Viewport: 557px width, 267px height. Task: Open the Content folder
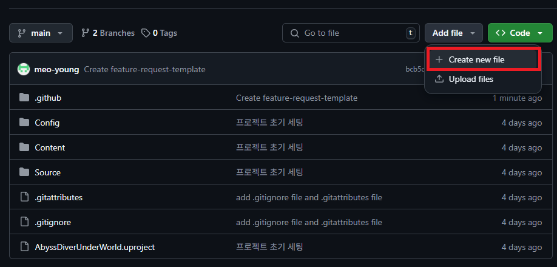(x=50, y=147)
